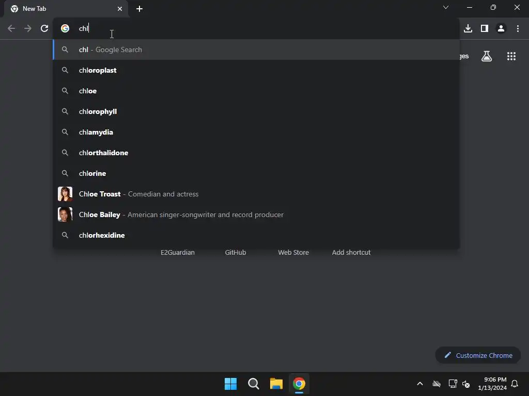Open the clock showing 9:06 PM
Screen dimensions: 529x396
click(492, 384)
